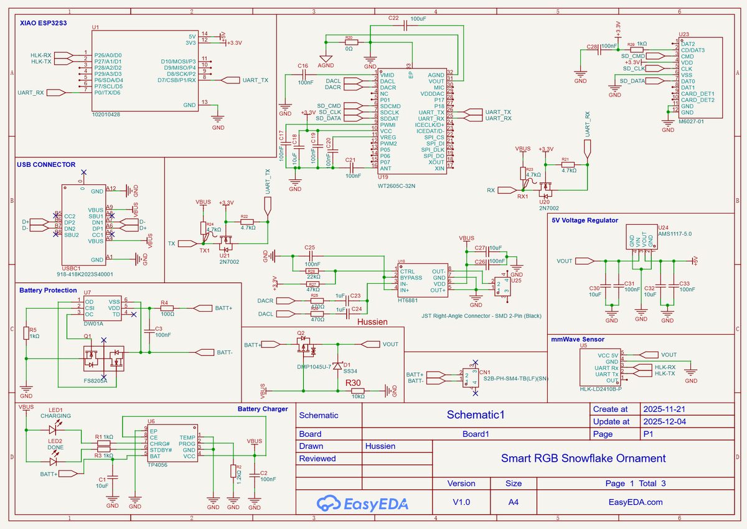747x529 pixels.
Task: Select the AGND ground symbol
Action: (325, 59)
